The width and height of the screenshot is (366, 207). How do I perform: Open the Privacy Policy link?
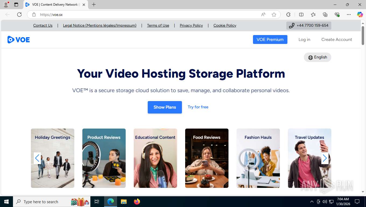point(191,25)
